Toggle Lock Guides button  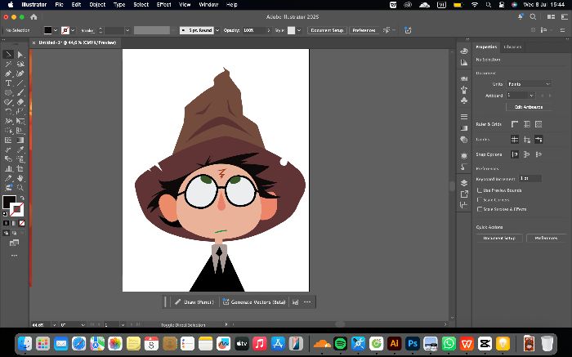tap(527, 140)
